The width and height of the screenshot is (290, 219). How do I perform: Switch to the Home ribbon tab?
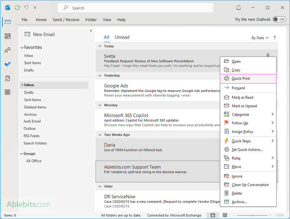pos(41,20)
